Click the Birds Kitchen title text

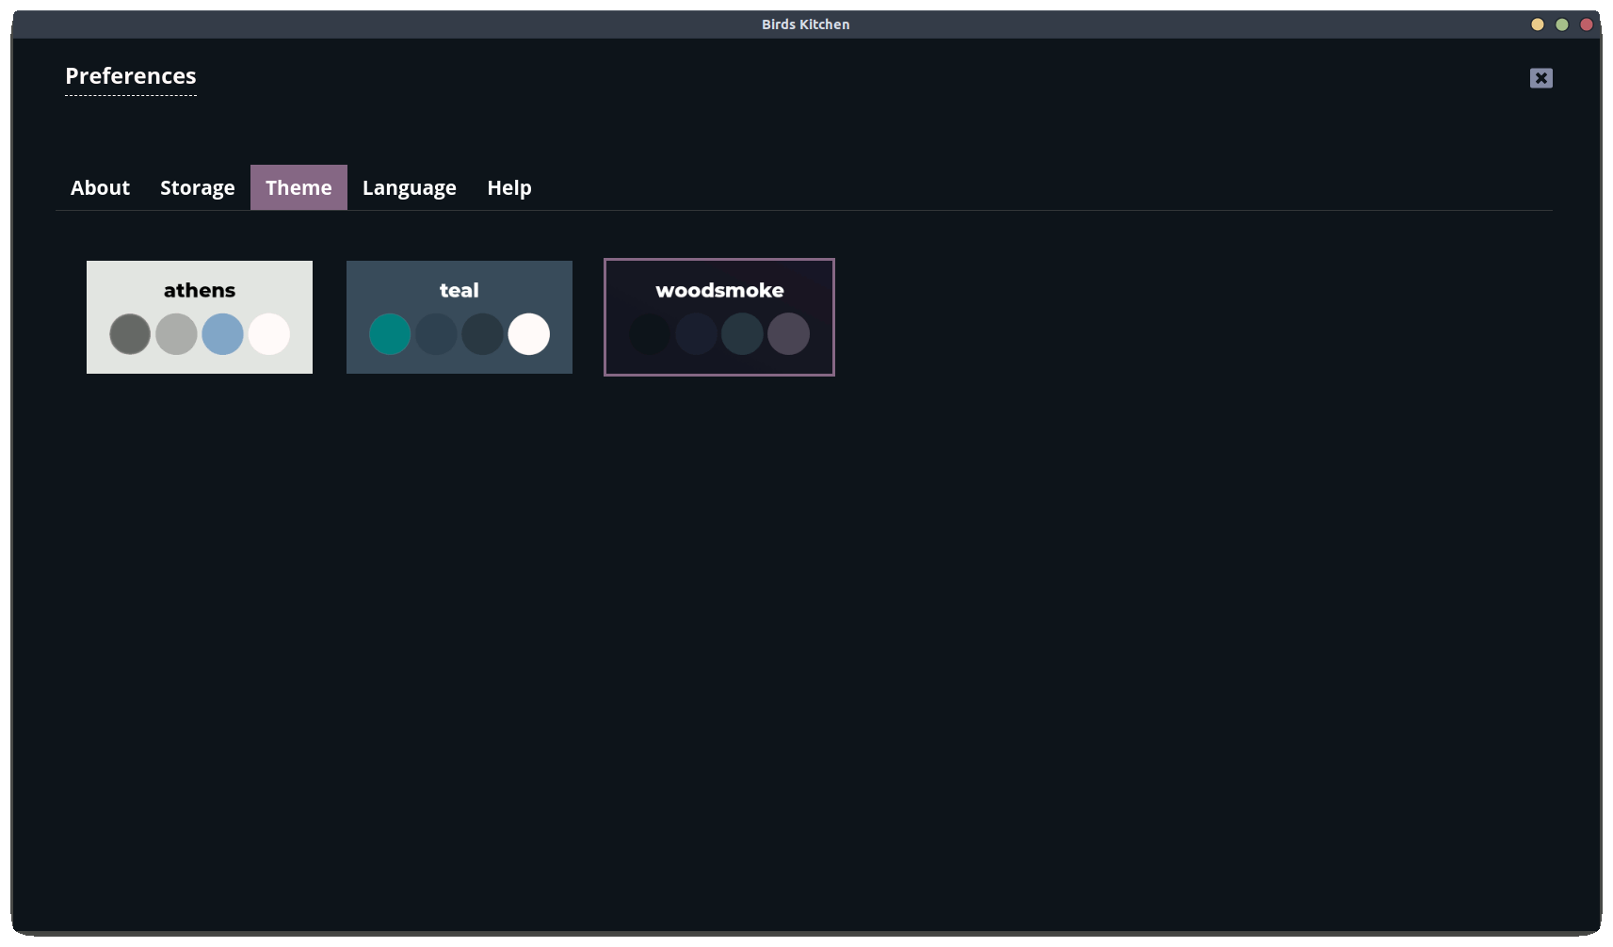806,24
